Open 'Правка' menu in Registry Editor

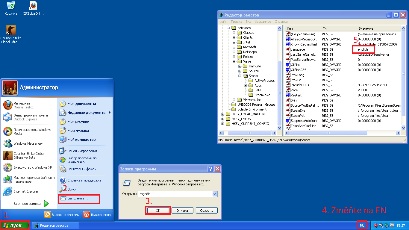click(x=237, y=22)
